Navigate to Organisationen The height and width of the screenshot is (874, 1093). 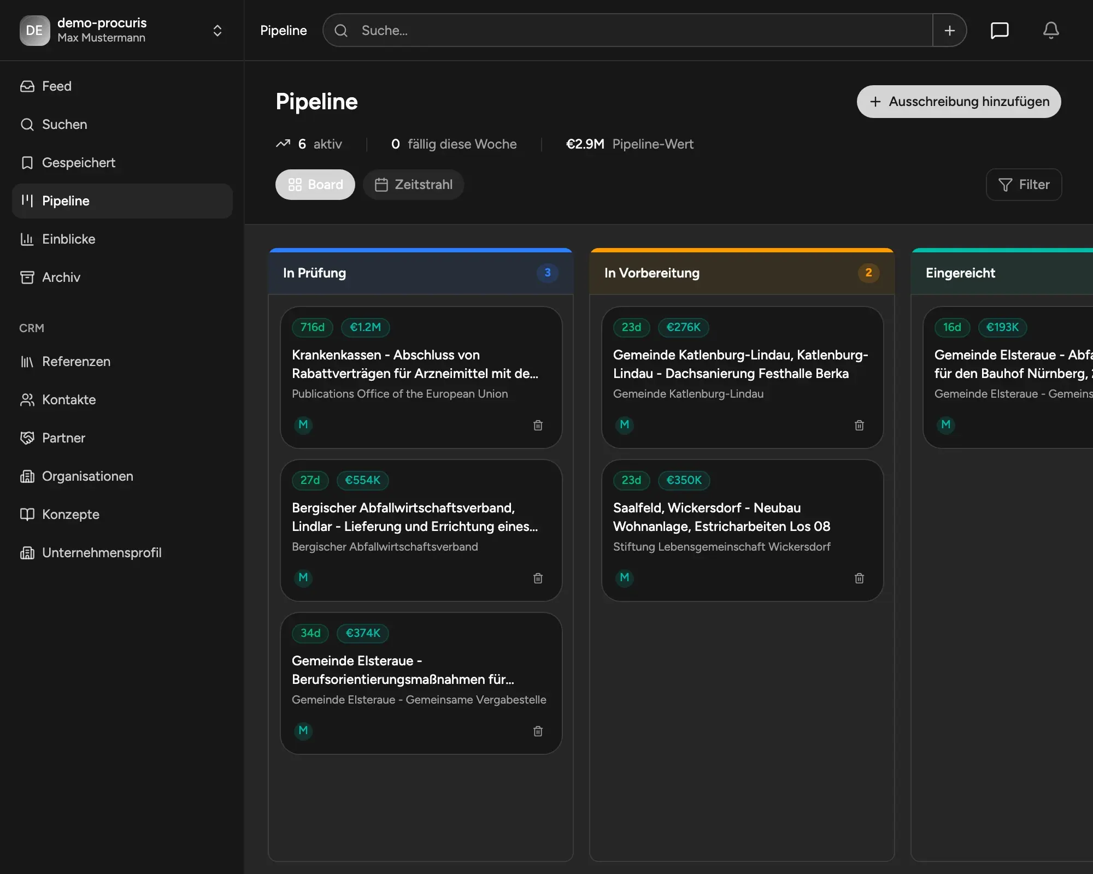coord(122,476)
